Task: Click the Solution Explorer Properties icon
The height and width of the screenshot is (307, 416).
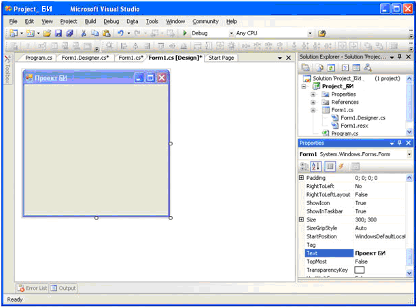Action: click(306, 68)
